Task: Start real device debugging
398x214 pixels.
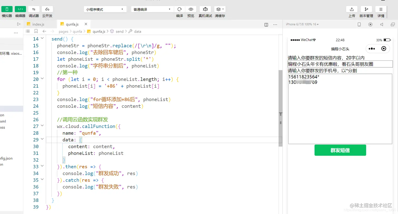Action: coord(205,9)
